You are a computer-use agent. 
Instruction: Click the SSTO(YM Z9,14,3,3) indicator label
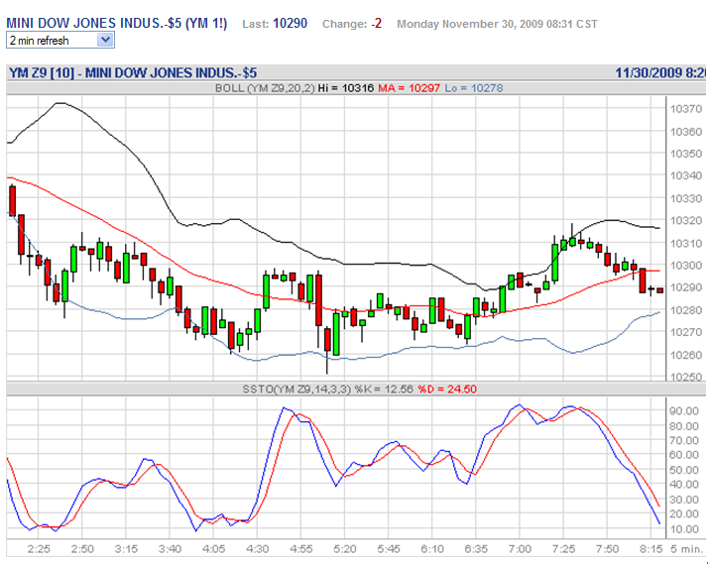click(x=296, y=389)
